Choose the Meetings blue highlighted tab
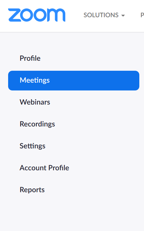This screenshot has height=231, width=144. coord(74,80)
